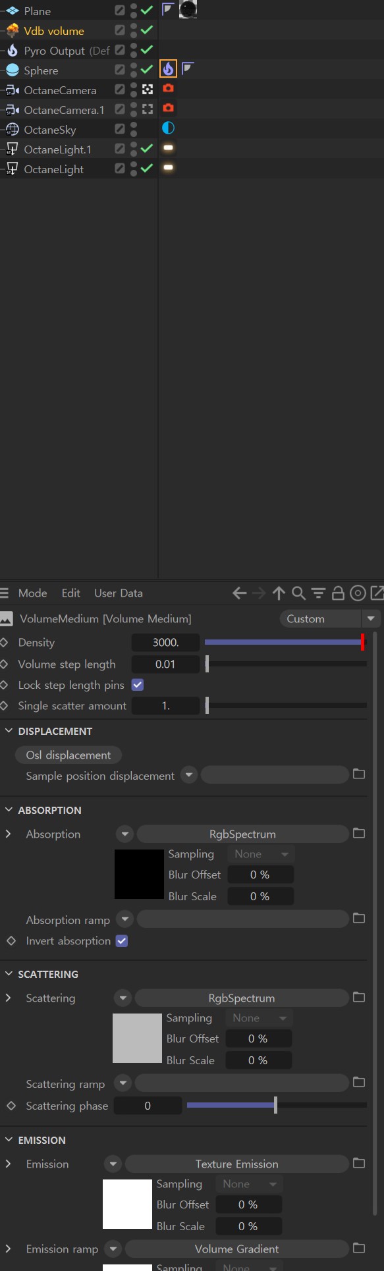Click the hamburger menu icon in Attributes
This screenshot has height=1271, width=384.
coord(5,593)
